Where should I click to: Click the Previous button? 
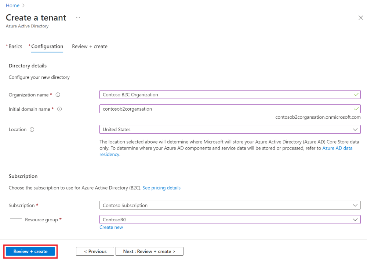[95, 251]
